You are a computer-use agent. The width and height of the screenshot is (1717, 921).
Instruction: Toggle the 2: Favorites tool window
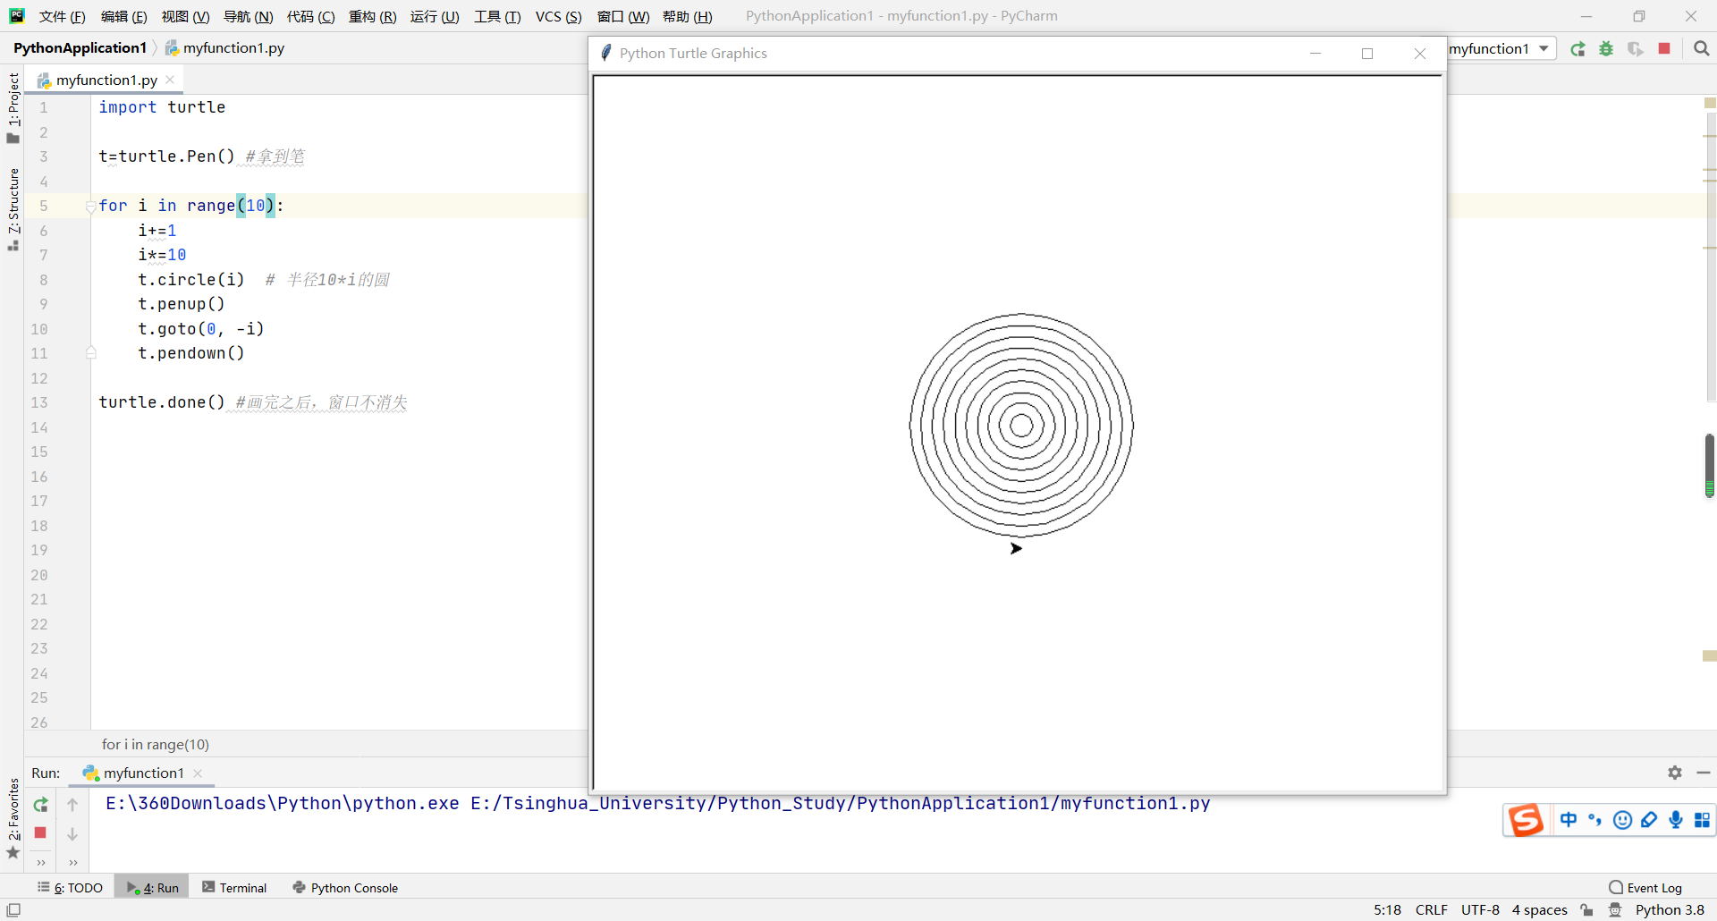click(13, 818)
